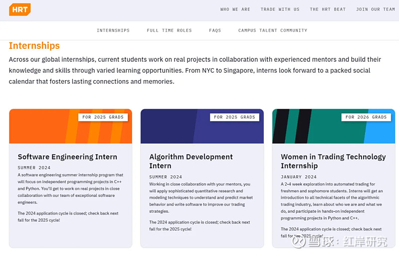This screenshot has width=399, height=254.
Task: Click the 'Working in close collaboration' description
Action: point(201,198)
